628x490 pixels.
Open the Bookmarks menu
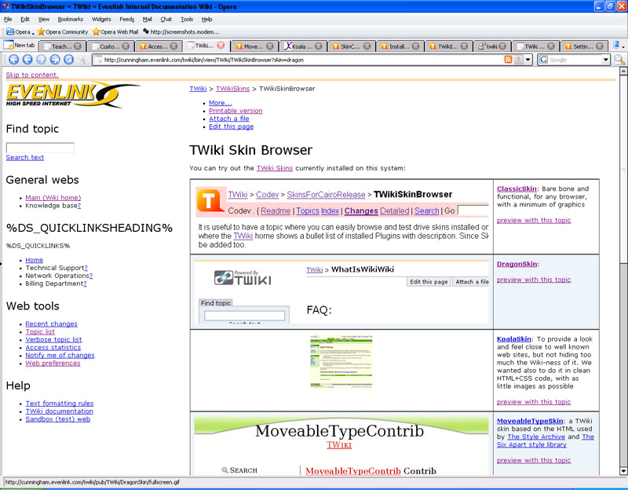[x=70, y=19]
